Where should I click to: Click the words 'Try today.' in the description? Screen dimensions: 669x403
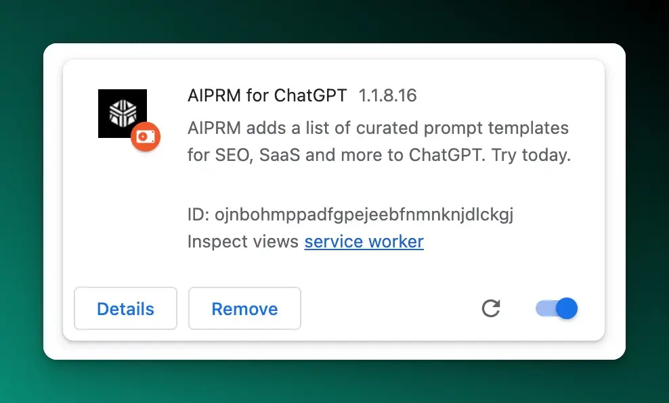tap(531, 155)
